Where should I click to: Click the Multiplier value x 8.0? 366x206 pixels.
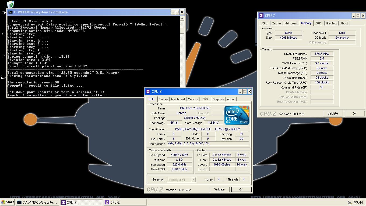179,160
